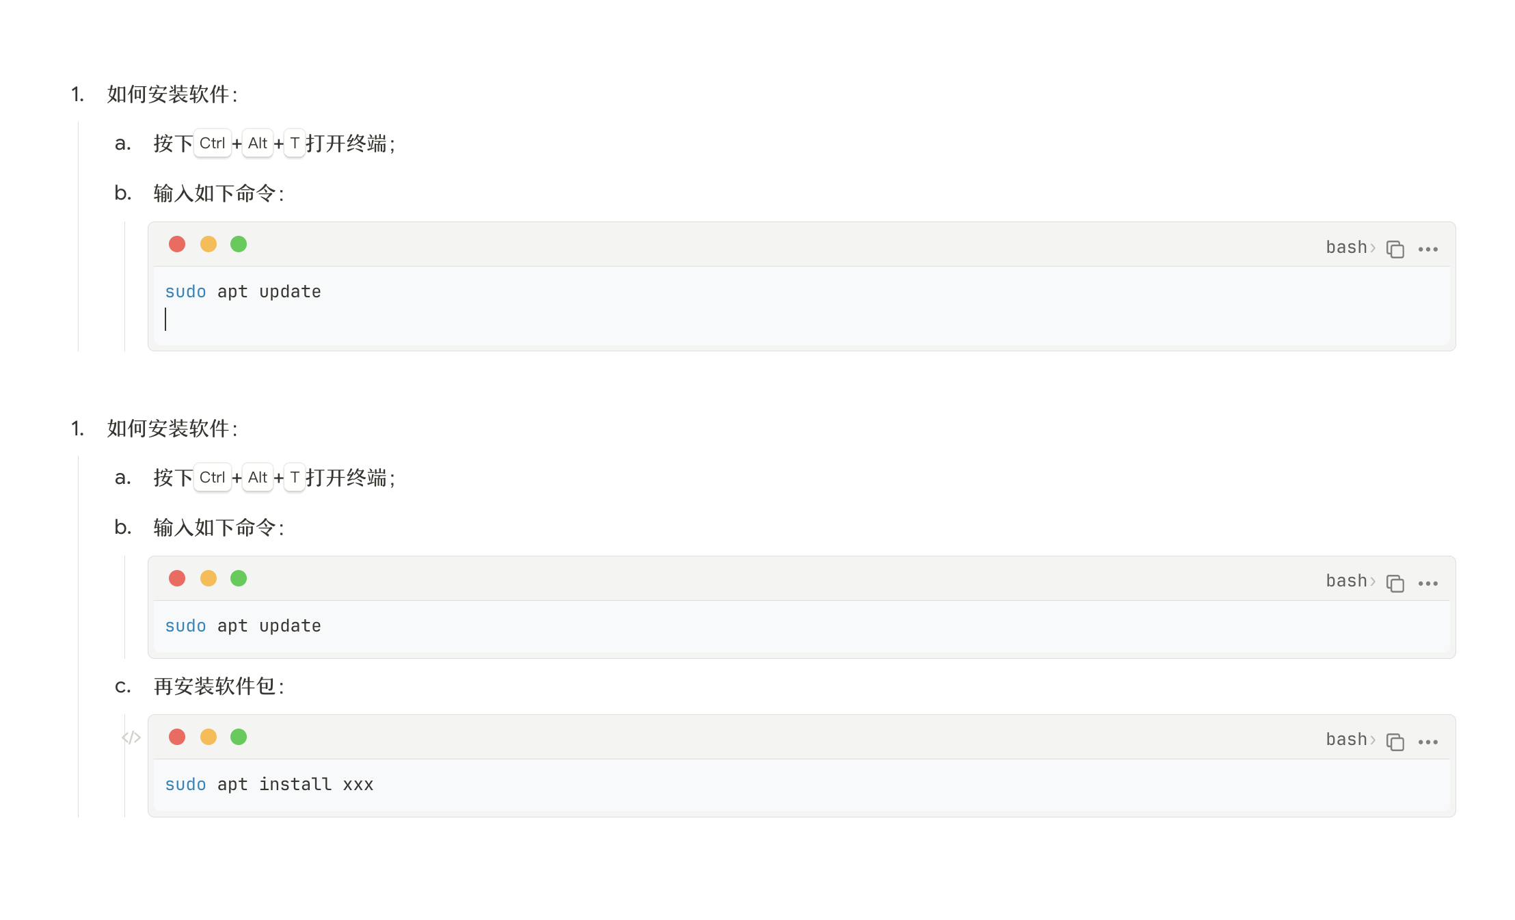Show more options for apt install code block
This screenshot has height=920, width=1515.
click(1428, 742)
